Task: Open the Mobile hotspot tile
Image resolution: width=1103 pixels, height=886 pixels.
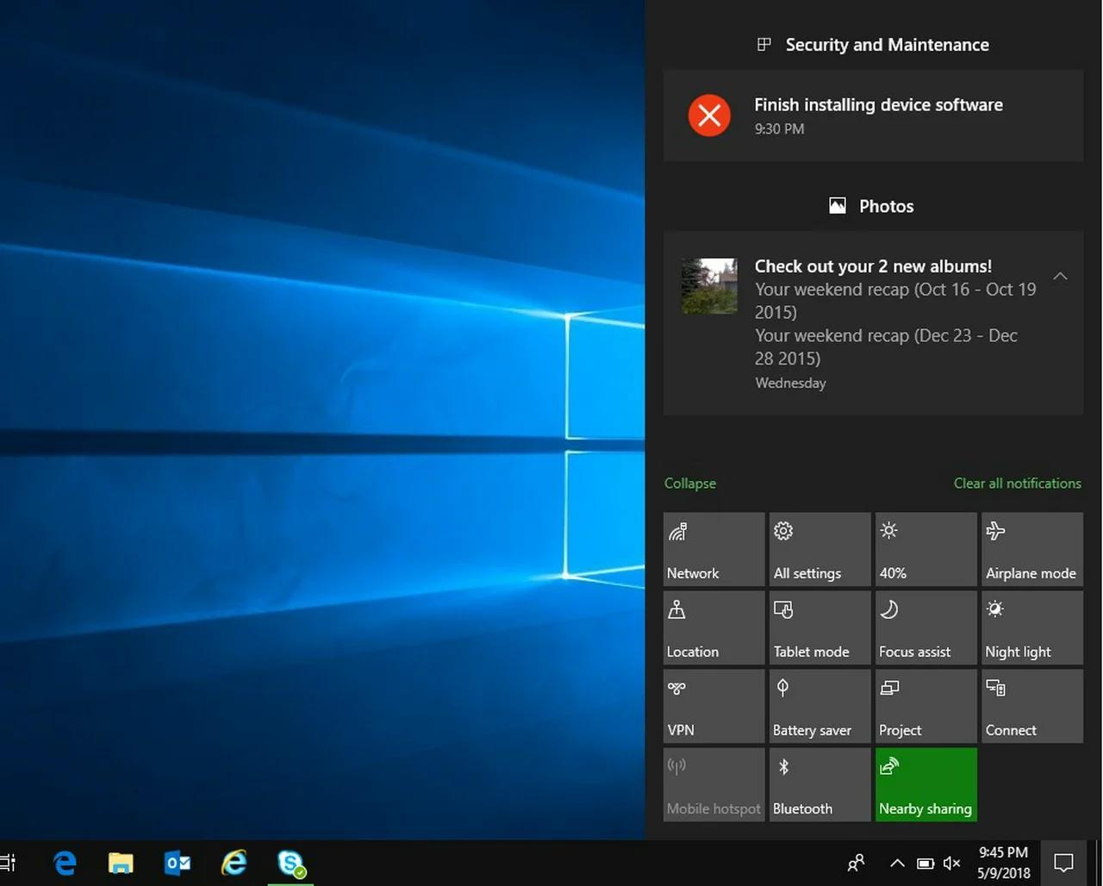Action: coord(714,784)
